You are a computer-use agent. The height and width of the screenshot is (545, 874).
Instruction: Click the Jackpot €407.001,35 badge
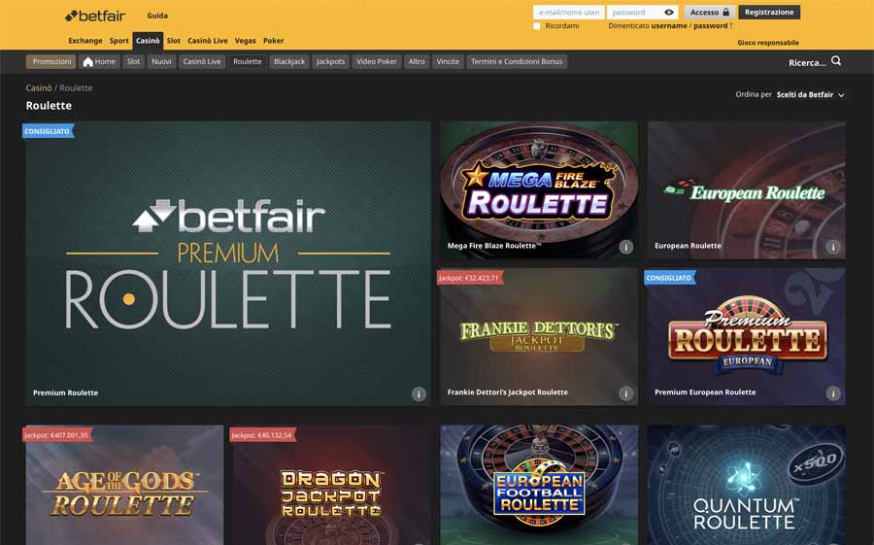(x=57, y=435)
